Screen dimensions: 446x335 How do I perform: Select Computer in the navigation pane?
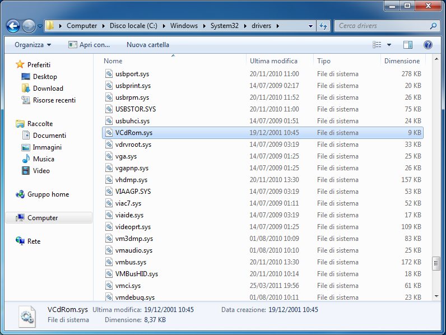click(x=43, y=218)
